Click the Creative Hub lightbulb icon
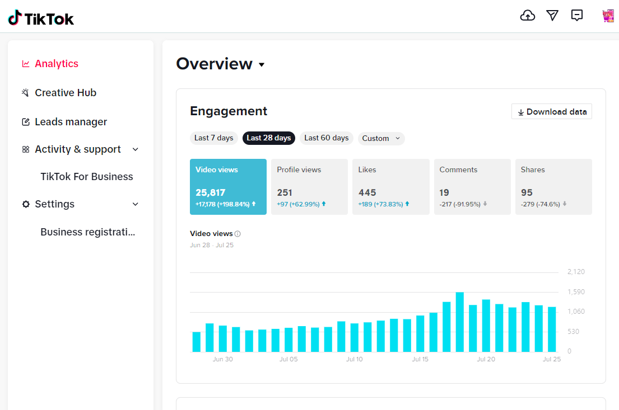Image resolution: width=619 pixels, height=410 pixels. click(x=26, y=93)
